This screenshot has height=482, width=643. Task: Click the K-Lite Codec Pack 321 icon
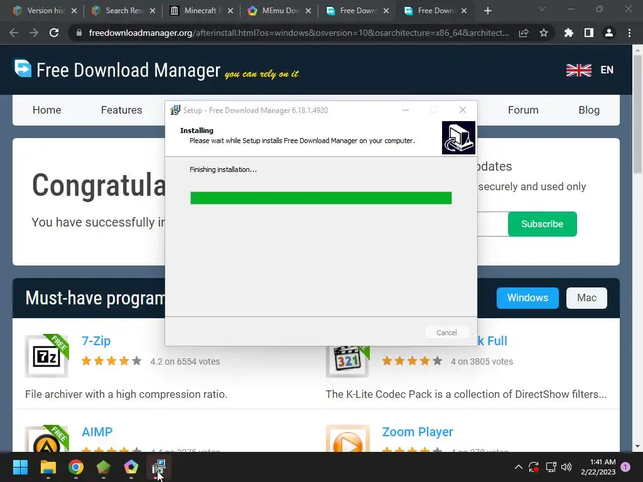[x=347, y=361]
